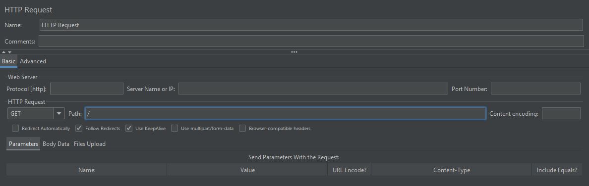The height and width of the screenshot is (186, 589).
Task: Enable Browser-compatible headers checkbox
Action: point(242,128)
